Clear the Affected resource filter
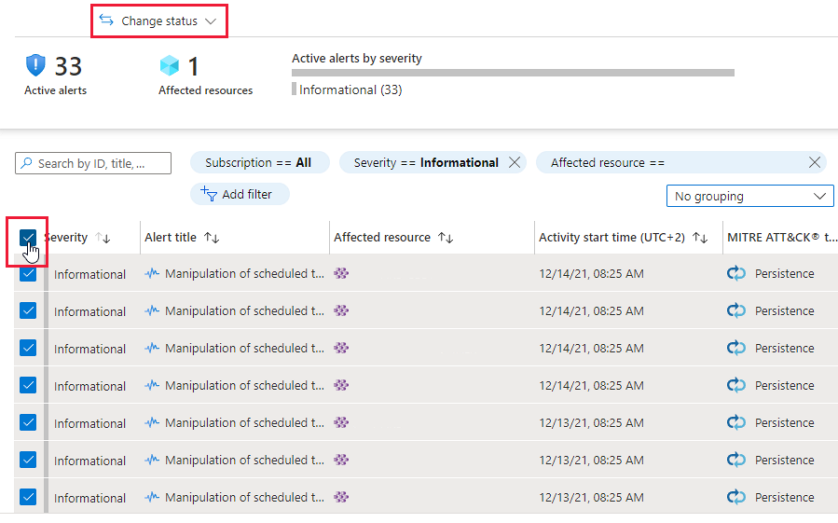This screenshot has height=523, width=838. (x=815, y=162)
